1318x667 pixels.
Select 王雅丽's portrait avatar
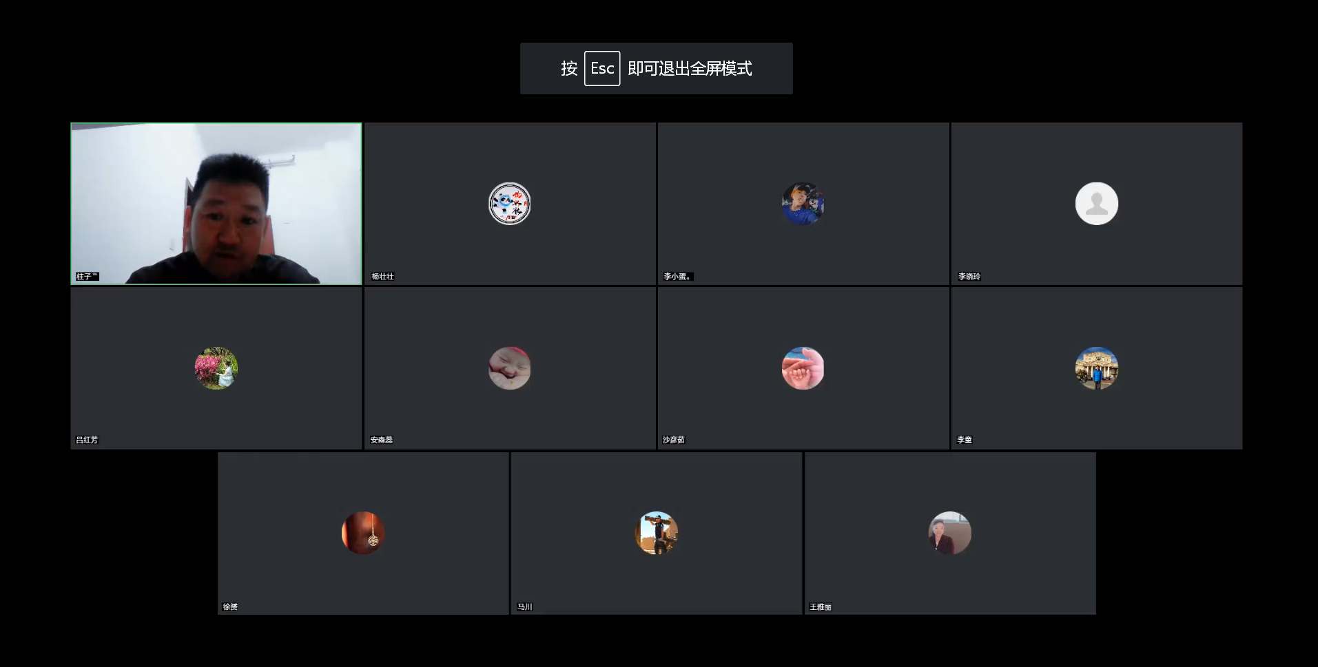(949, 533)
